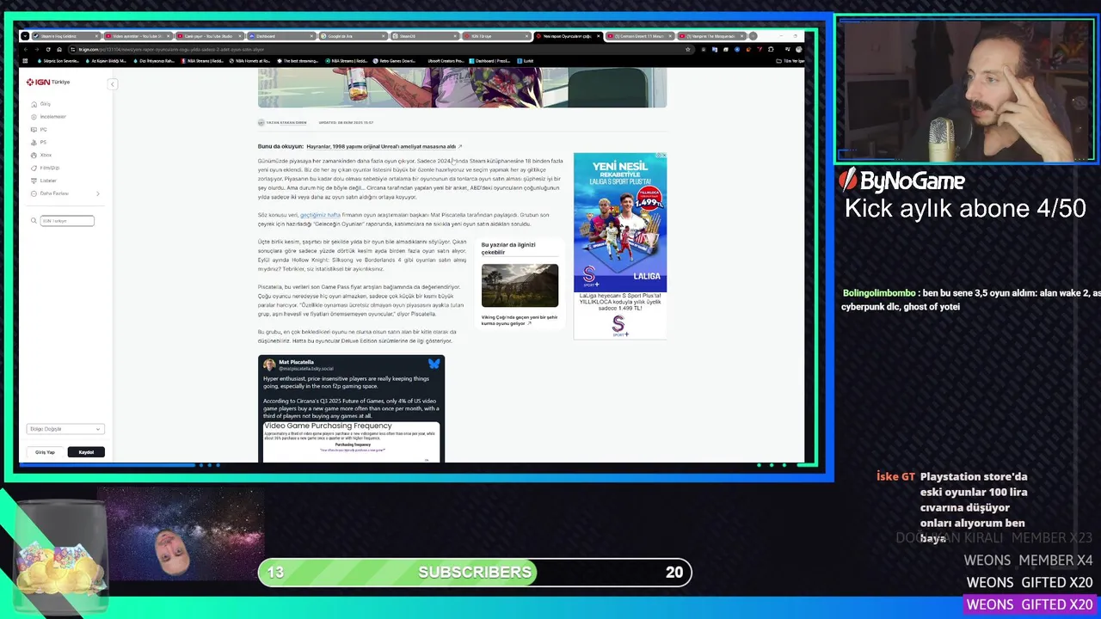Image resolution: width=1101 pixels, height=619 pixels.
Task: Click Mat Piscatella's avatar in embed
Action: coord(269,365)
